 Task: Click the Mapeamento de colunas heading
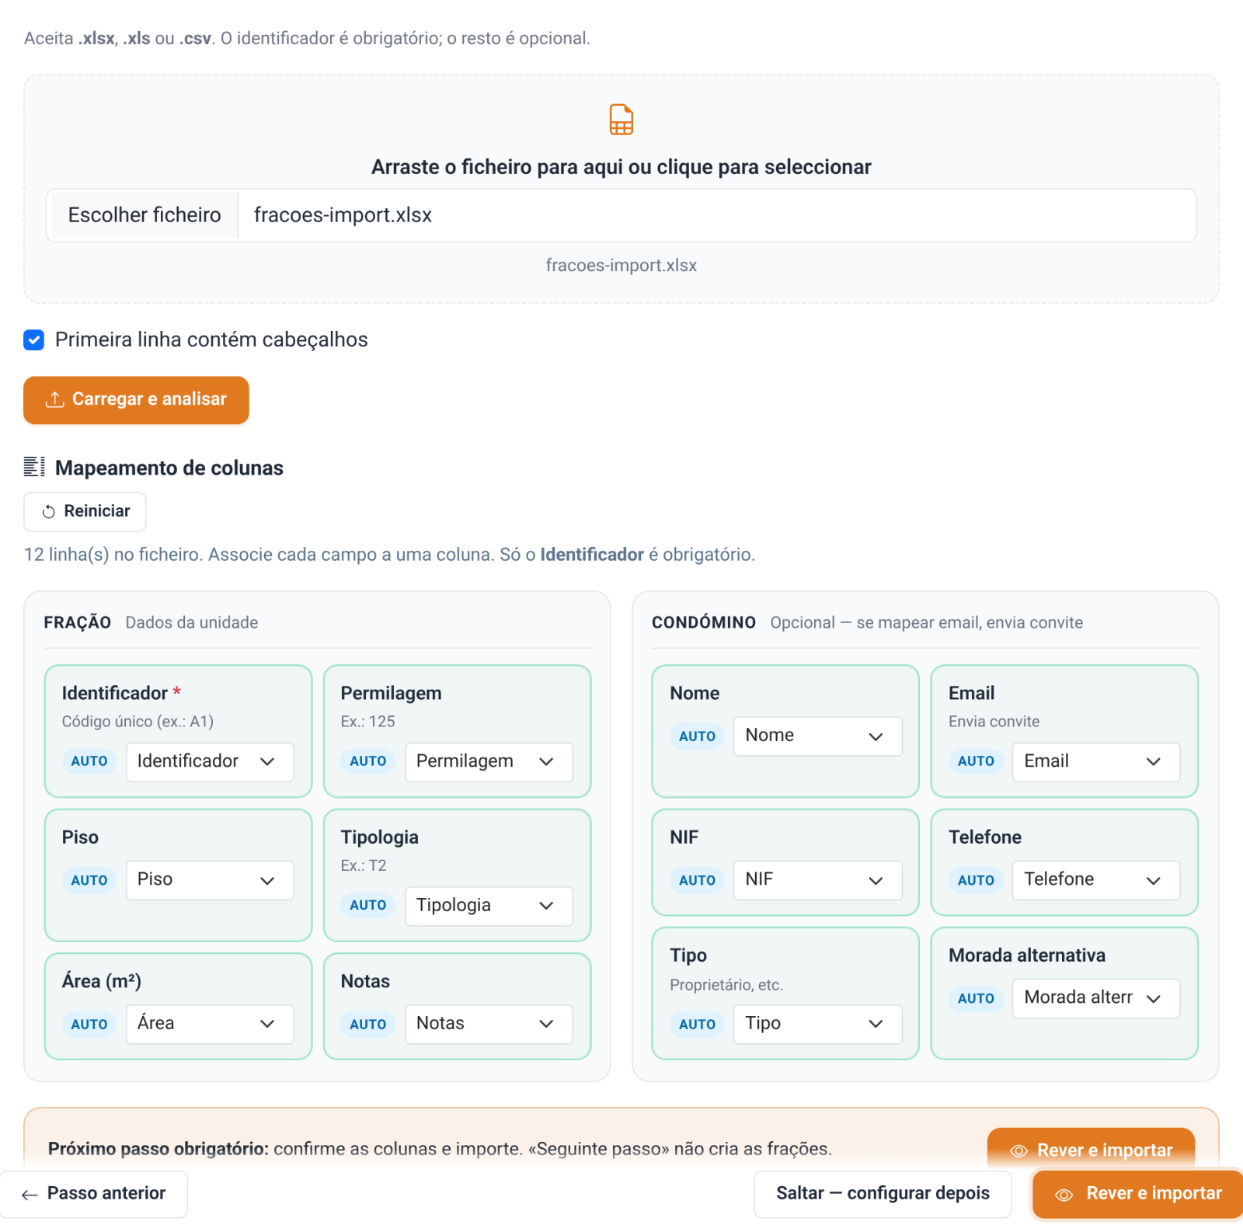(169, 468)
